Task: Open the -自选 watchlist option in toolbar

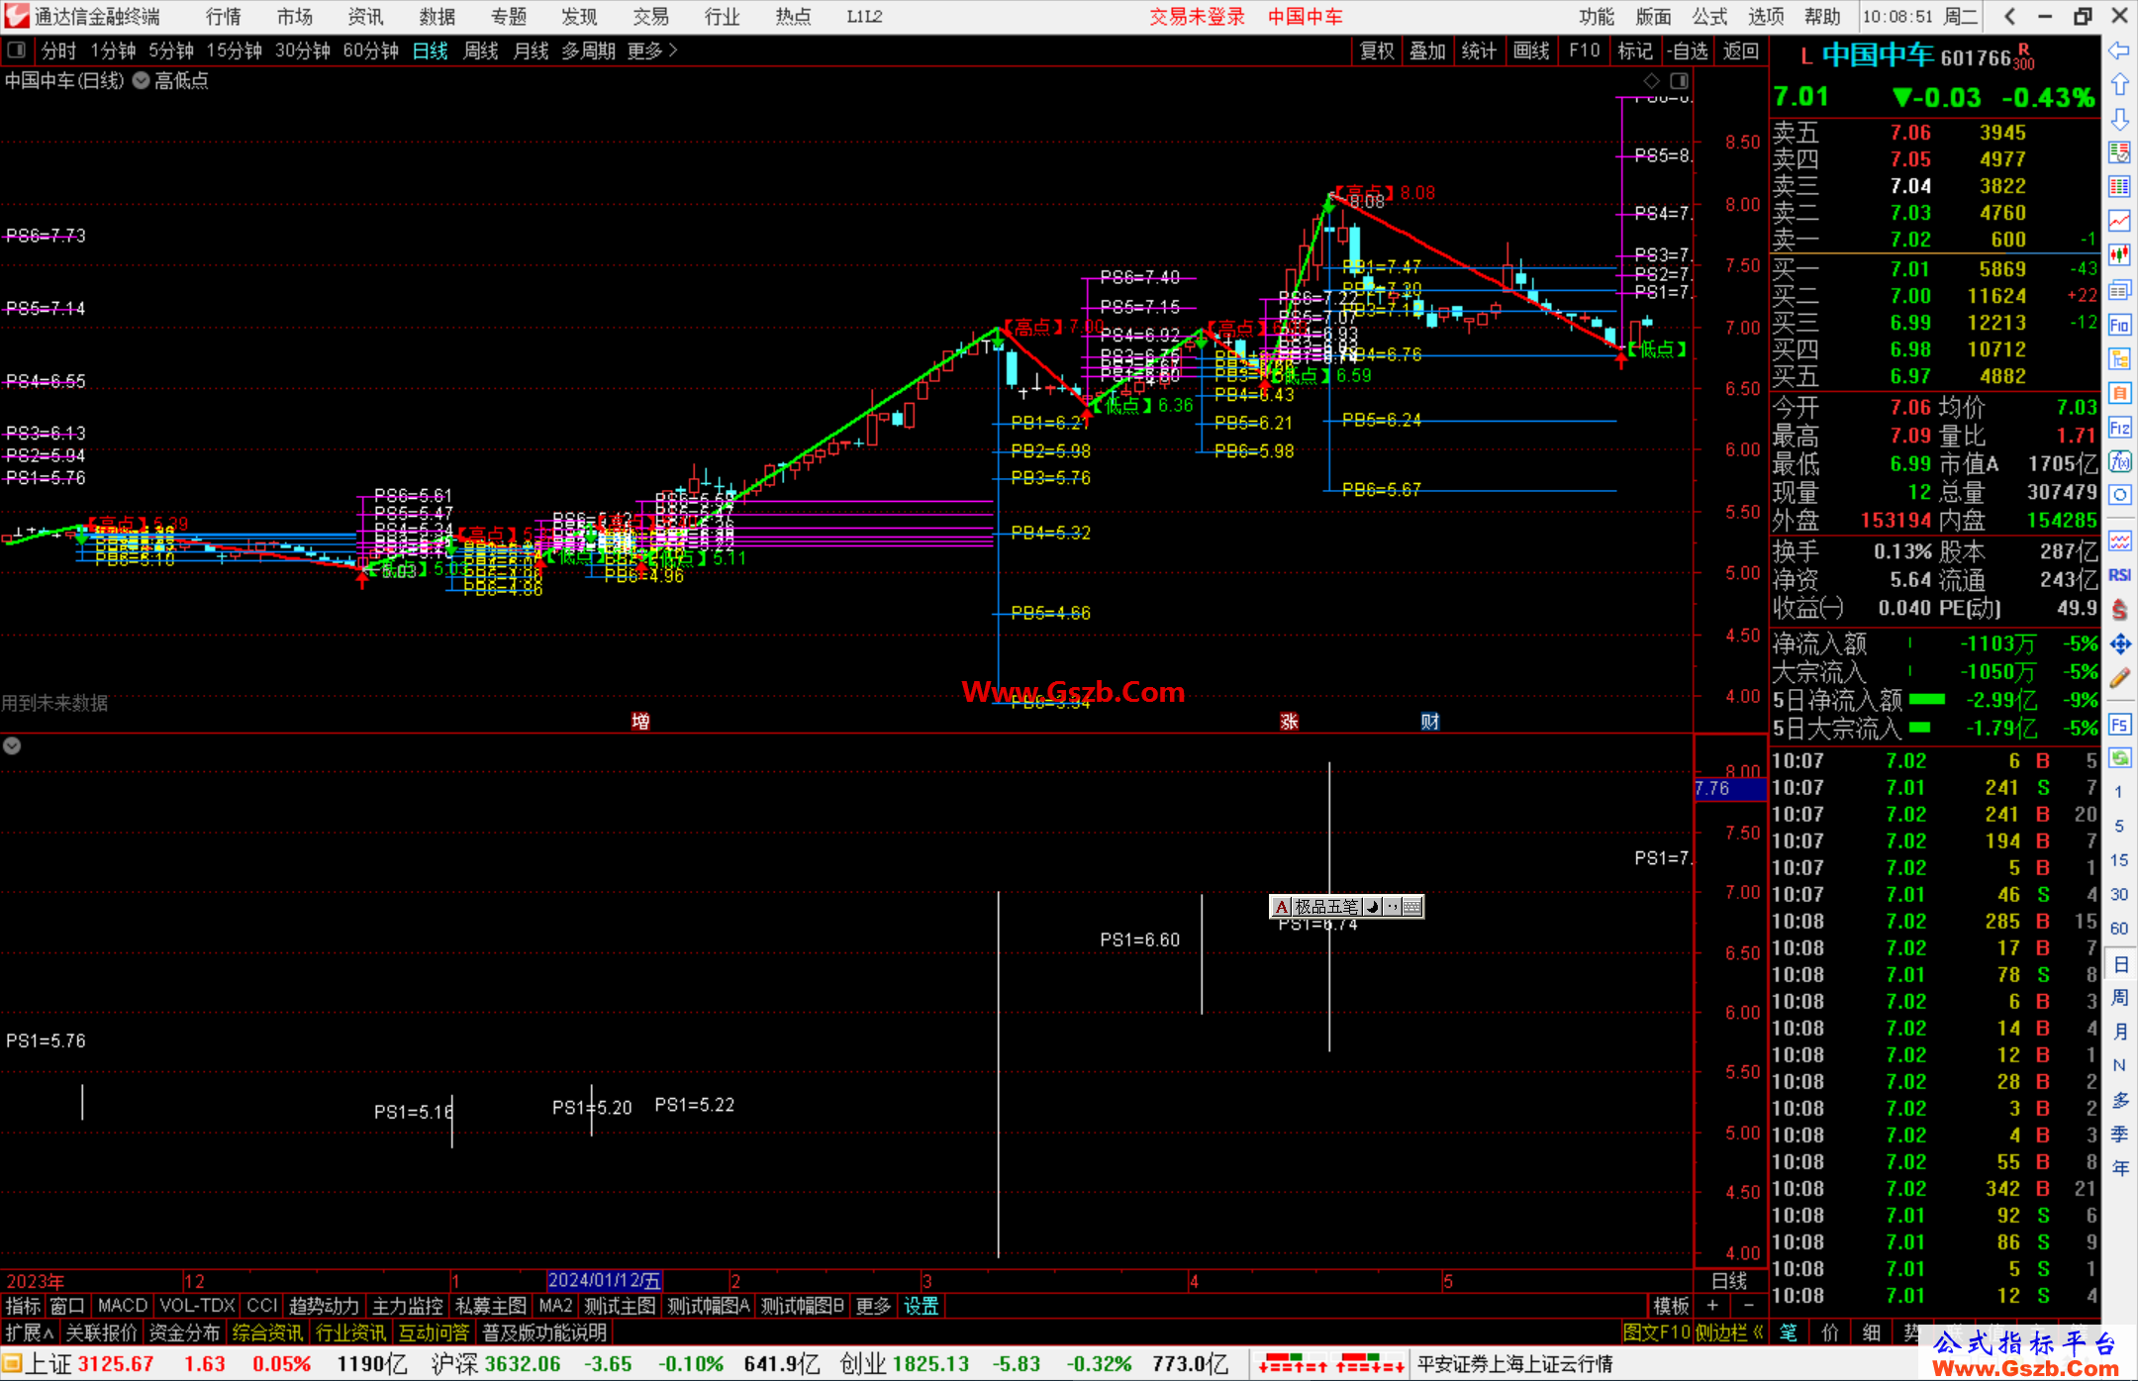Action: coord(1688,50)
